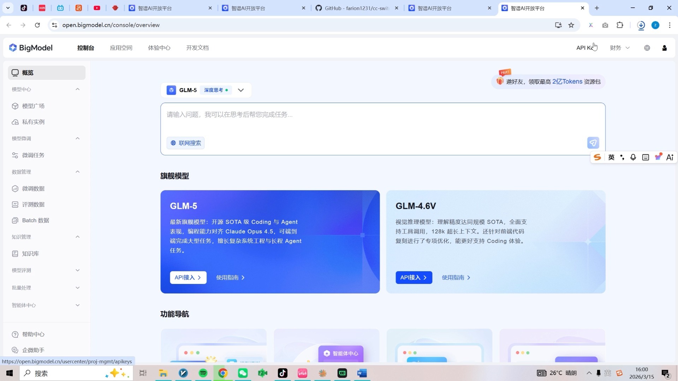Click the BigModel logo

tap(31, 48)
